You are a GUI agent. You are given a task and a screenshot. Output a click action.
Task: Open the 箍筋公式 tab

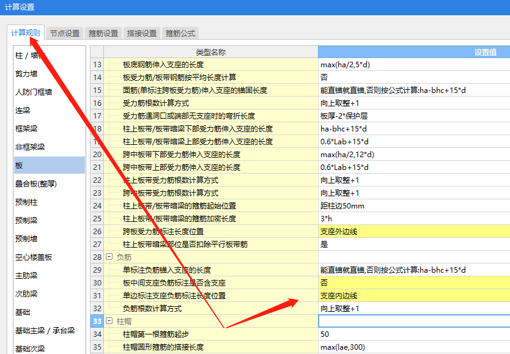point(180,33)
